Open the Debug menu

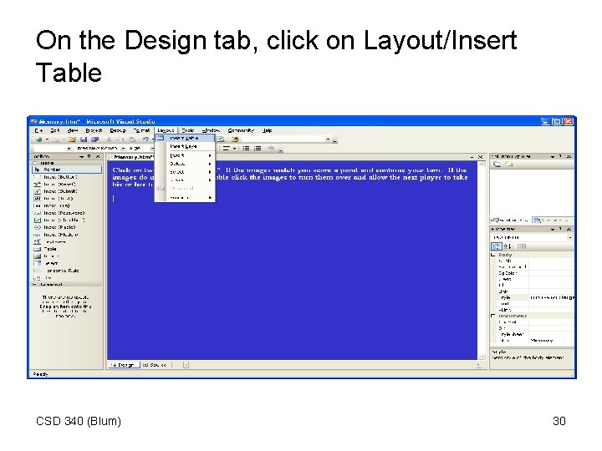point(118,130)
